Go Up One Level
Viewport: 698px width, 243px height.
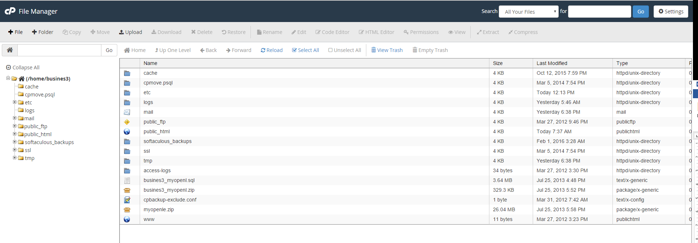(x=173, y=50)
